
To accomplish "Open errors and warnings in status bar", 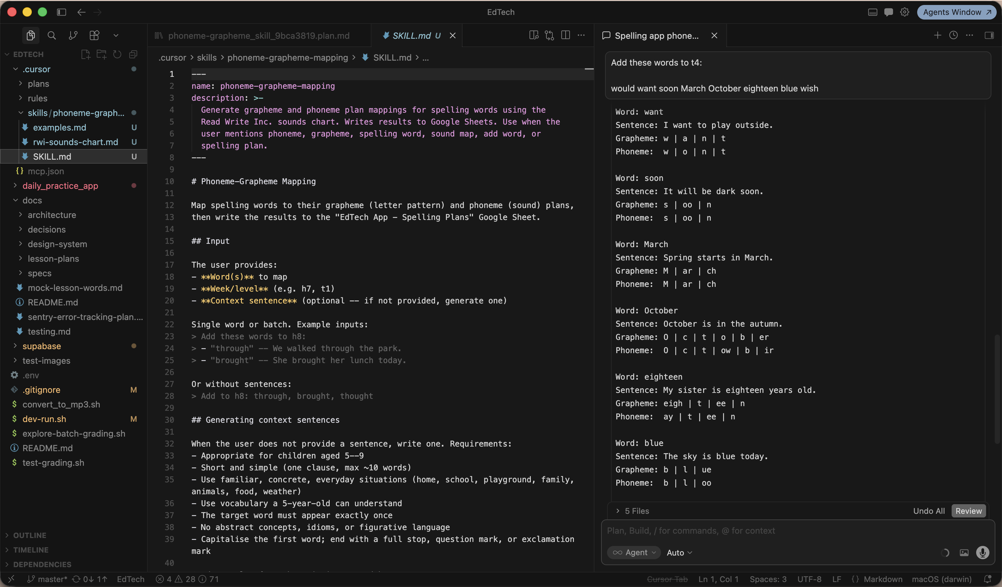I will coord(187,579).
